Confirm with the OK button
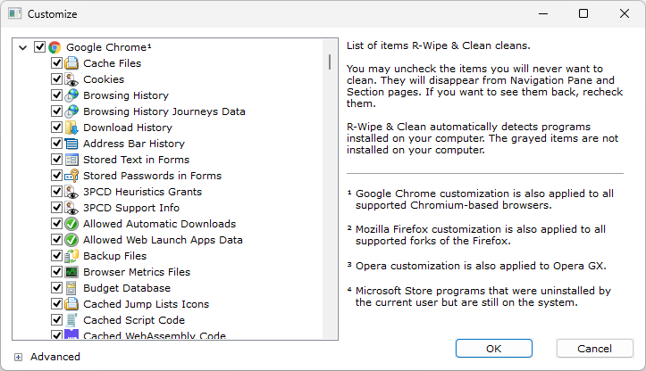Screen dimensions: 646x371 [x=493, y=349]
